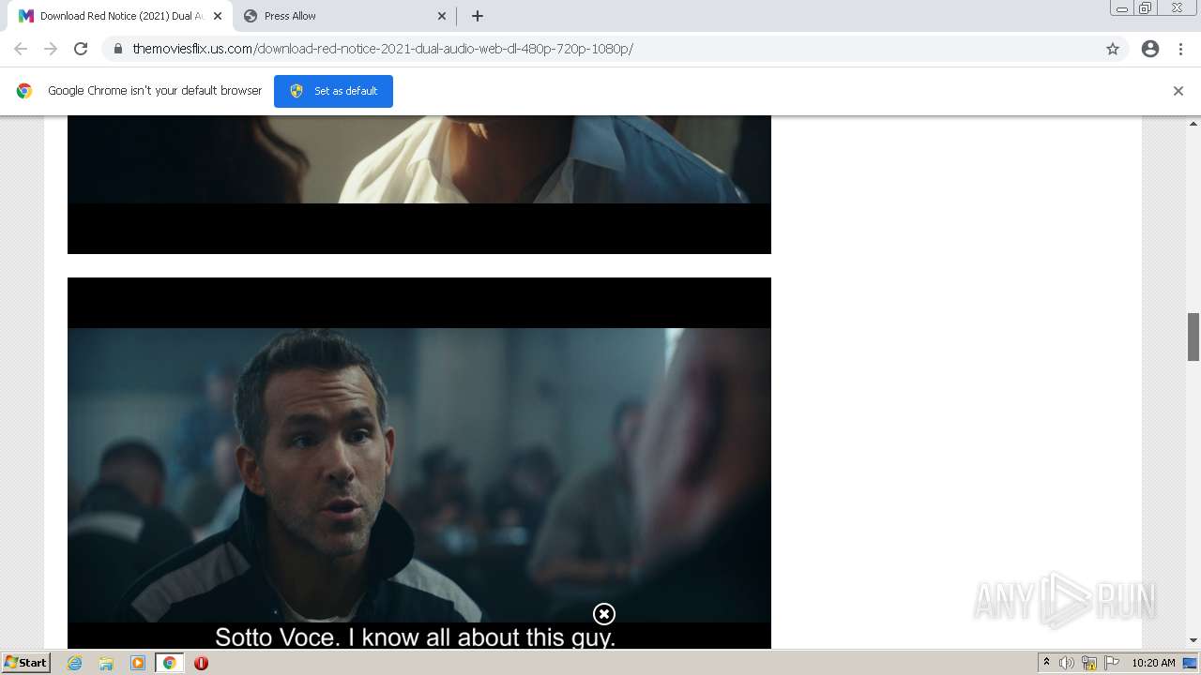
Task: Minimize the Chrome window
Action: [1121, 8]
